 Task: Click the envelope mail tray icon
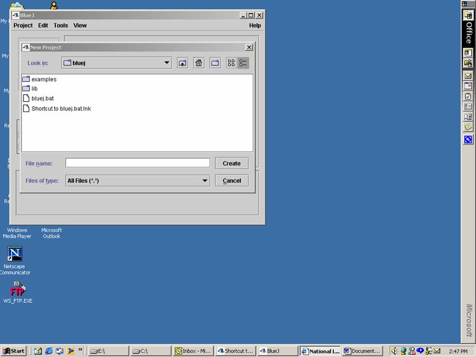point(437,351)
